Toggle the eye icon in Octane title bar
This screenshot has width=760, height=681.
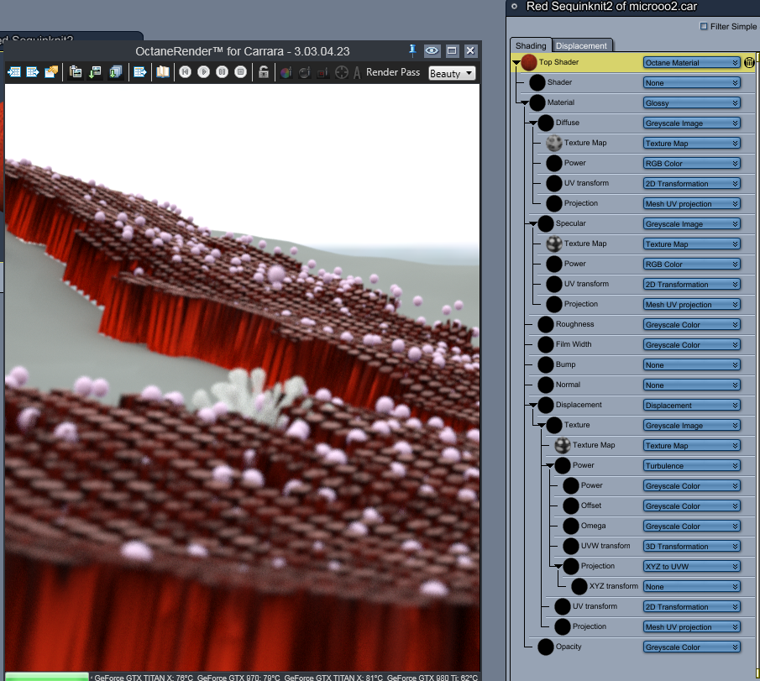432,50
